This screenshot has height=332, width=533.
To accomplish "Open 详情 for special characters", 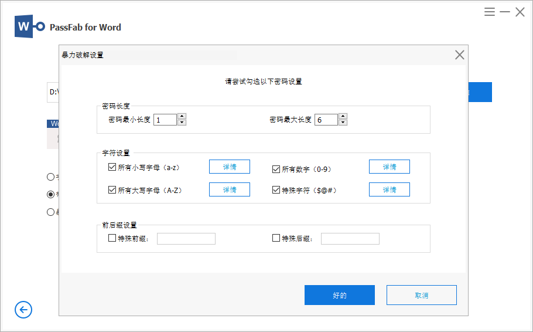I will tap(389, 189).
